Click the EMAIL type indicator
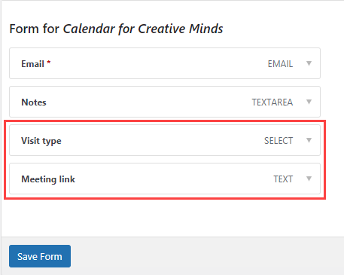Viewport: 344px width, 275px height. [280, 64]
